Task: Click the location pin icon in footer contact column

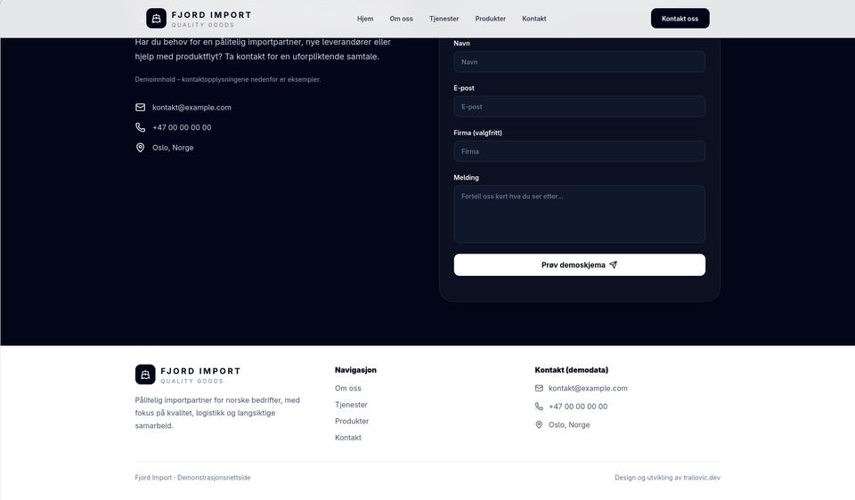Action: [x=539, y=425]
